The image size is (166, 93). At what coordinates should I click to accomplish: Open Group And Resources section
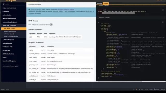9,8
